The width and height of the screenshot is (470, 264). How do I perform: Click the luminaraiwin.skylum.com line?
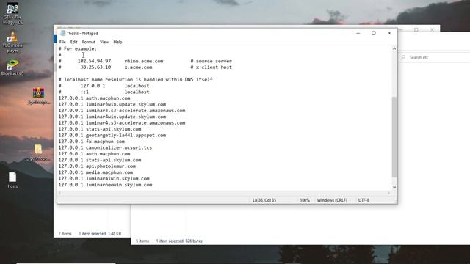[x=104, y=178]
